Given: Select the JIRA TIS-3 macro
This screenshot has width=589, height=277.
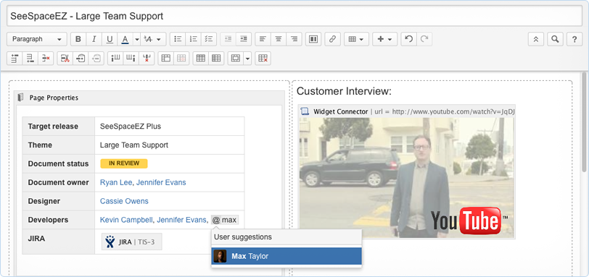Looking at the screenshot, I should tap(132, 242).
